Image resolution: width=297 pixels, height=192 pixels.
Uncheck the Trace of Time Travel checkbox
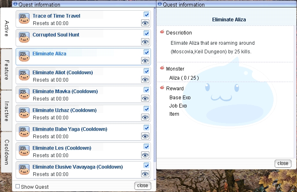(x=146, y=15)
